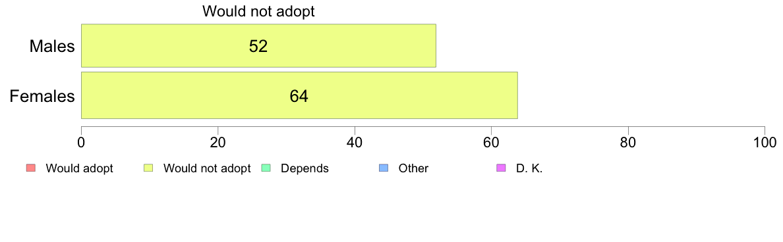Click the 0 tick on the axis
The width and height of the screenshot is (783, 242).
pyautogui.click(x=81, y=141)
